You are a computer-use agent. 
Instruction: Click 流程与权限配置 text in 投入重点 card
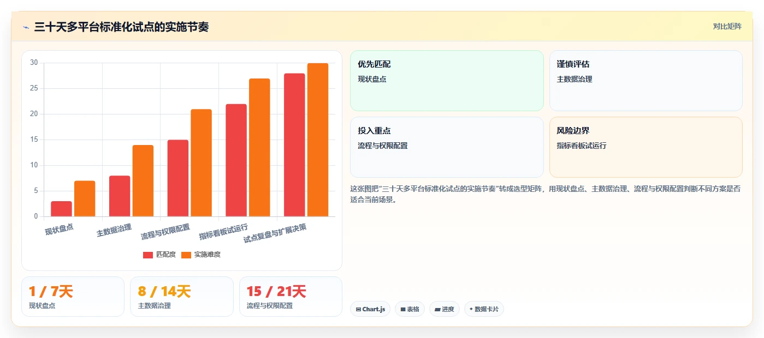click(383, 146)
